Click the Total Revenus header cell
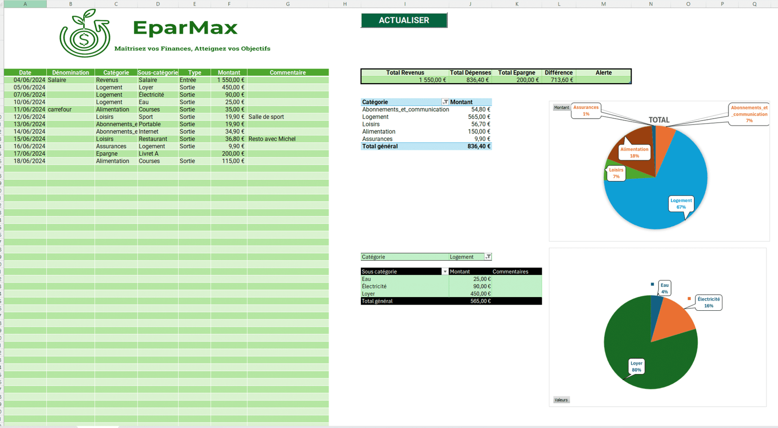778x428 pixels. [405, 72]
